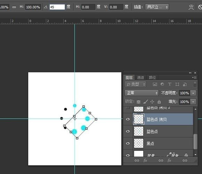The image size is (202, 174).
Task: Switch to warp mode icon in options bar
Action: click(191, 7)
